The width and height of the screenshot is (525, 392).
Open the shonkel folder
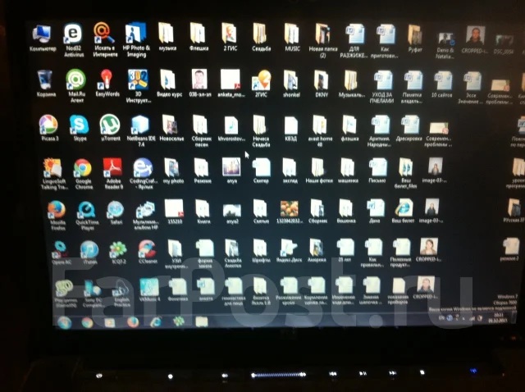click(291, 84)
